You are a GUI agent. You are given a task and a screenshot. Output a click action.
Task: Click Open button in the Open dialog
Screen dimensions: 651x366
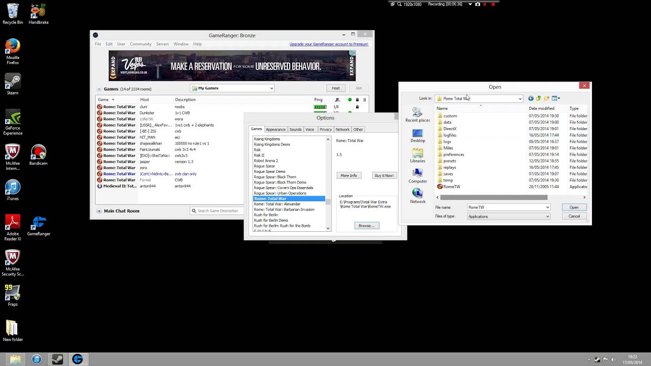574,207
